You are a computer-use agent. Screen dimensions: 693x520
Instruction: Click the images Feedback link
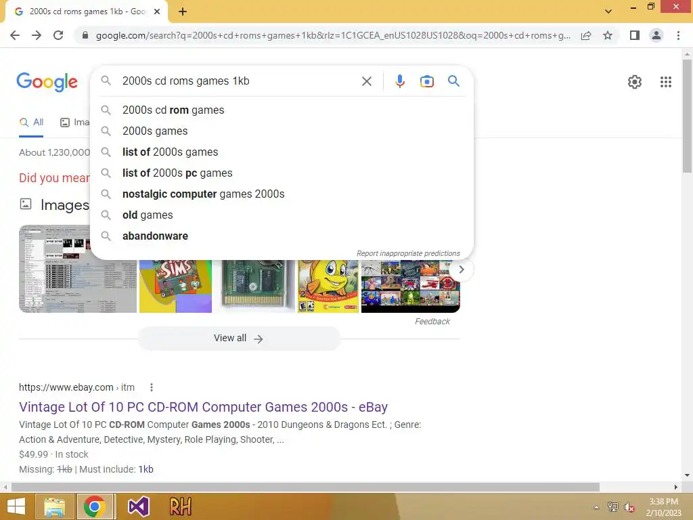[432, 322]
